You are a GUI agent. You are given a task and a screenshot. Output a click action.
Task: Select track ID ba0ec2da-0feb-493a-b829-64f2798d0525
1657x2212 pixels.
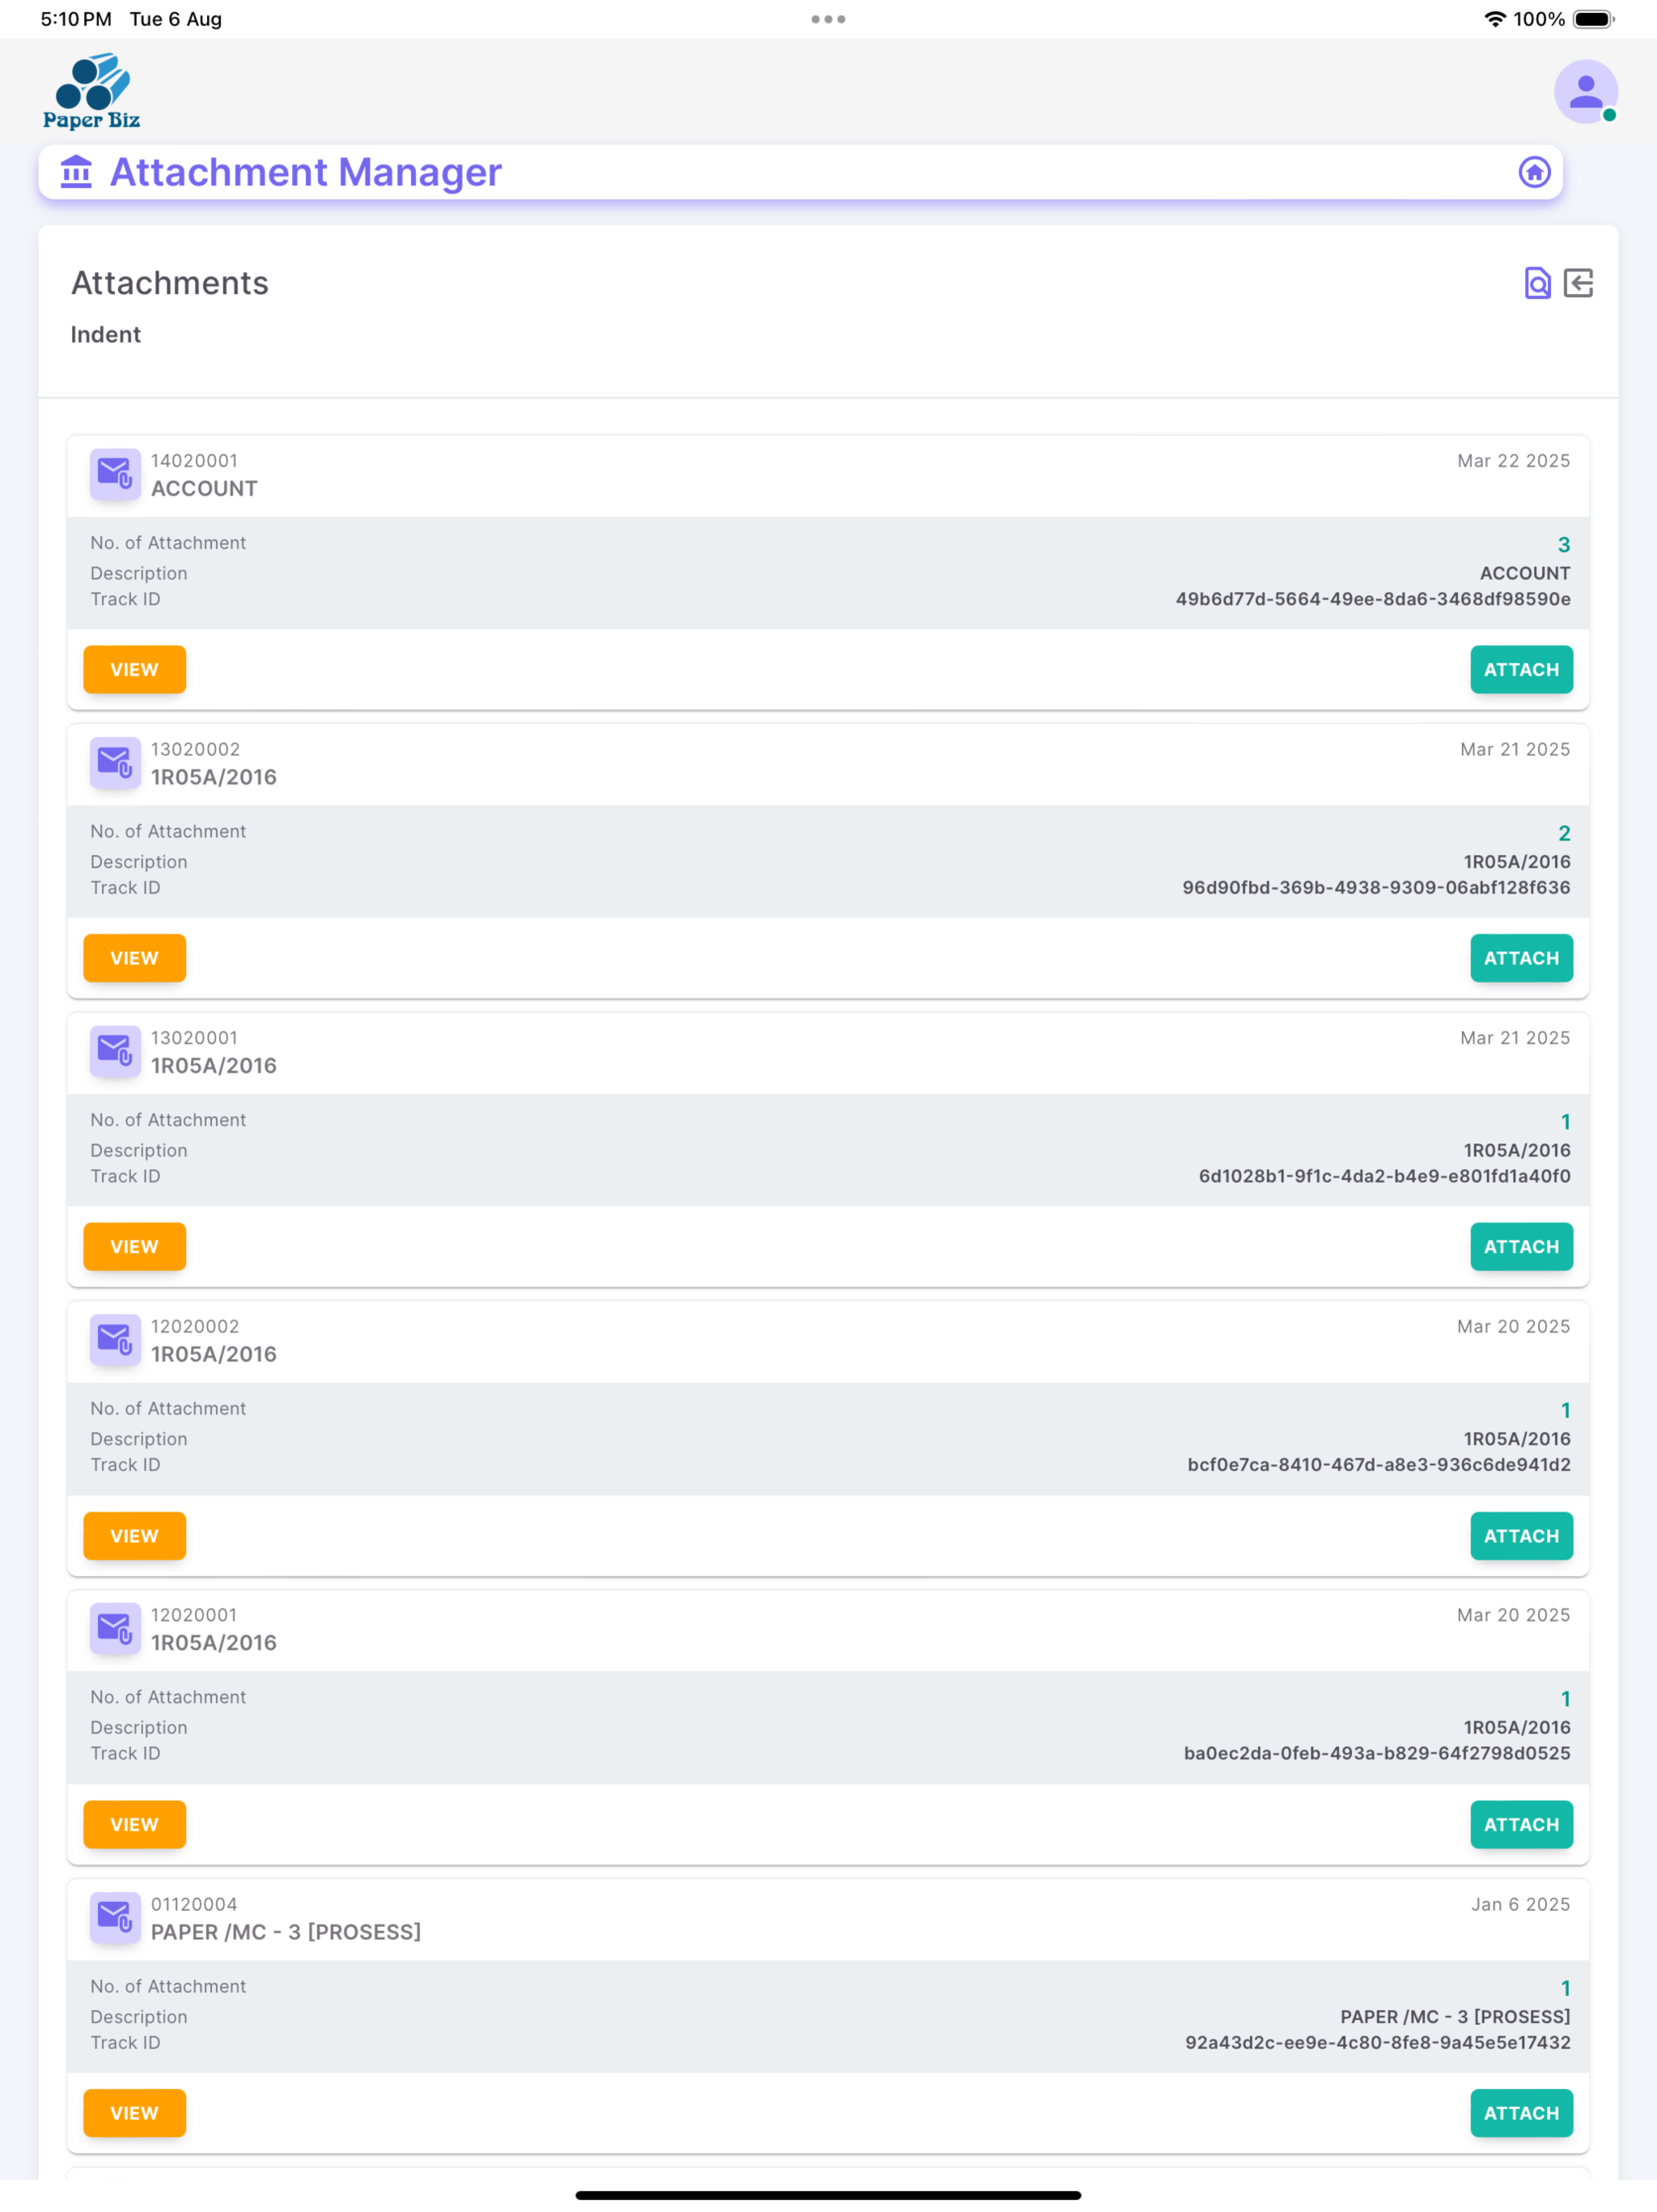pyautogui.click(x=1377, y=1753)
